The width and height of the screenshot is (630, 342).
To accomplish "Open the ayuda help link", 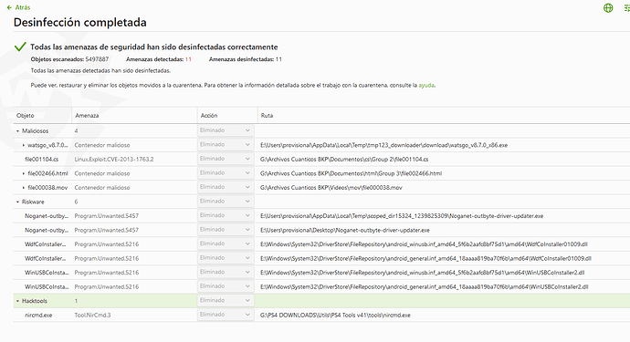I will [x=426, y=85].
